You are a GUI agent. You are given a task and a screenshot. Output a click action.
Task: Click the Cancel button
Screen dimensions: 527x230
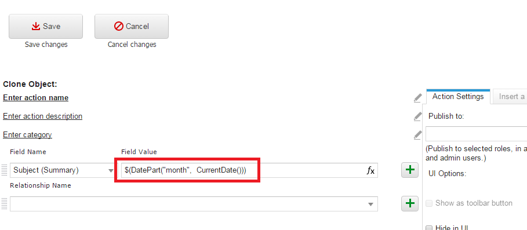(132, 27)
